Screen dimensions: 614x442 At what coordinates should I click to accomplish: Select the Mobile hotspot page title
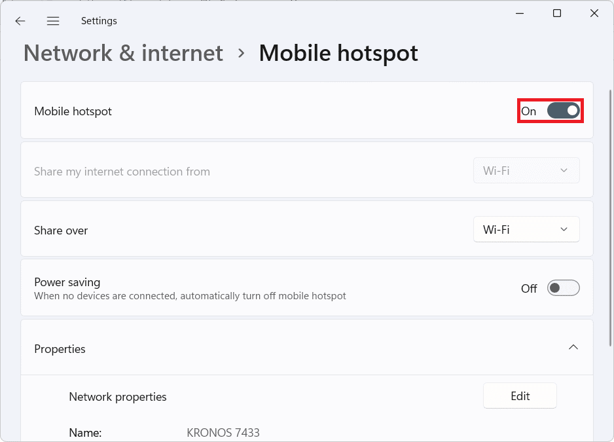click(338, 53)
